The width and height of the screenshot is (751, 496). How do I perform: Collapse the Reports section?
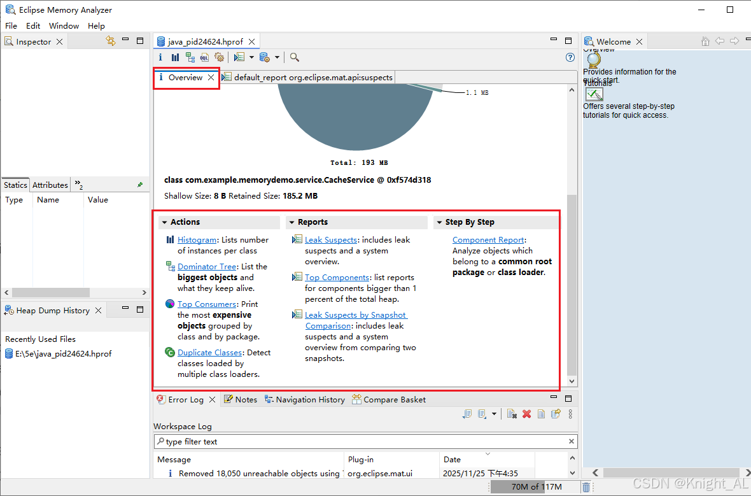291,222
